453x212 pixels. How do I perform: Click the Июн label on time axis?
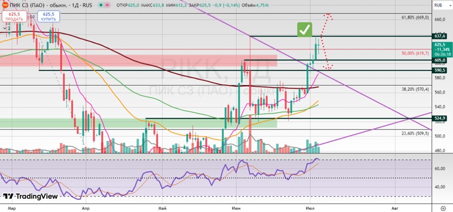coord(236,208)
